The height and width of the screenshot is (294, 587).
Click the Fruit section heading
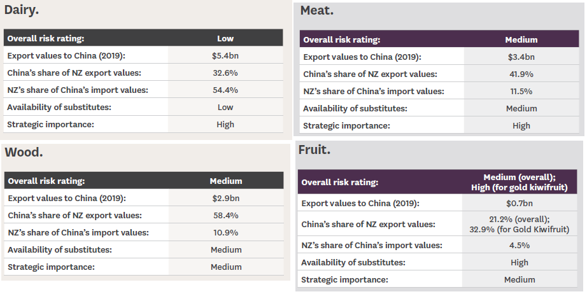pos(314,150)
